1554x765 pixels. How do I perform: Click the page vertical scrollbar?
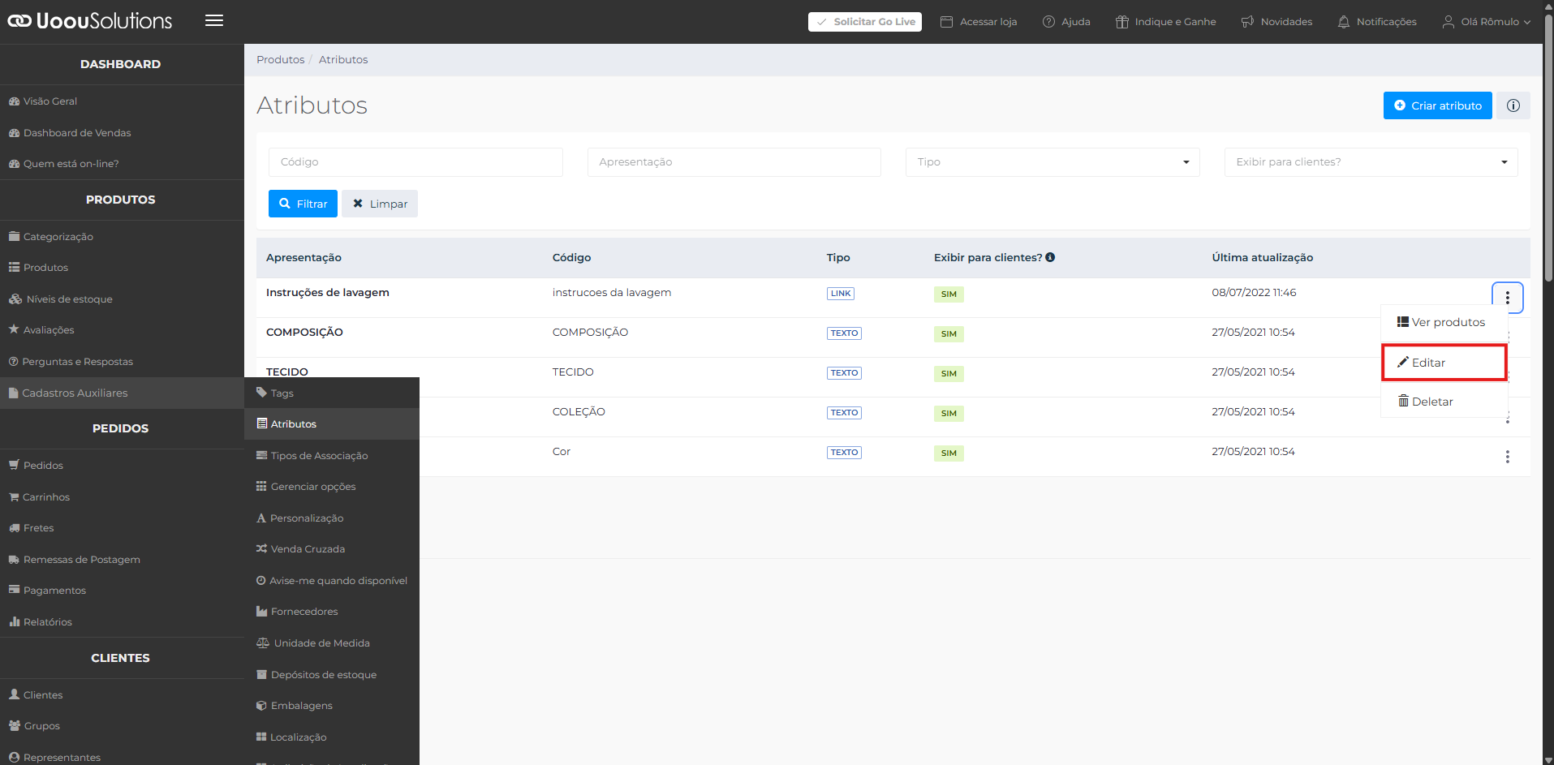[x=1548, y=146]
